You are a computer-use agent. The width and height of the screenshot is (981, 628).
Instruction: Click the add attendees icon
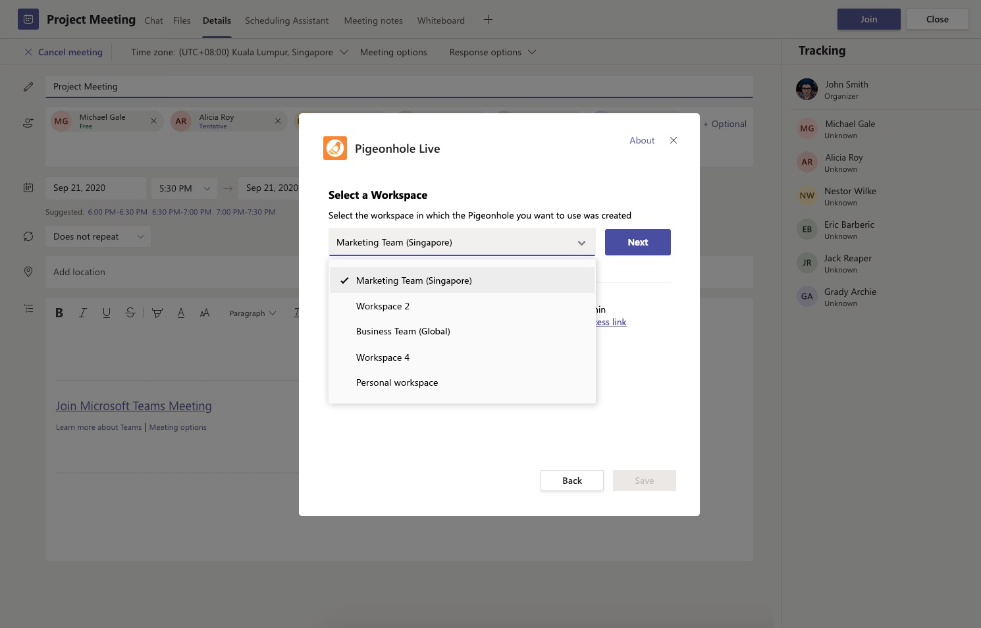click(28, 122)
